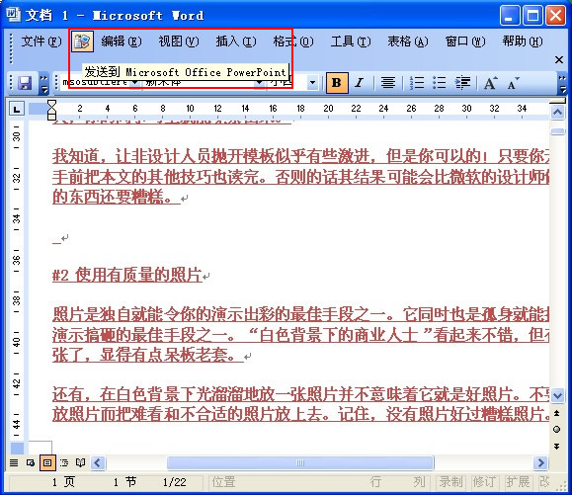Open the 工具(T) menu

(x=351, y=41)
